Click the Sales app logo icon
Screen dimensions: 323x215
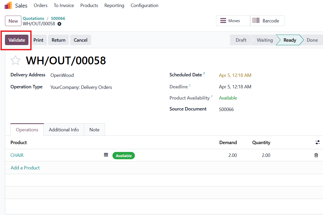tap(8, 5)
